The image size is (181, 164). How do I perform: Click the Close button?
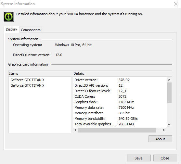point(165,158)
